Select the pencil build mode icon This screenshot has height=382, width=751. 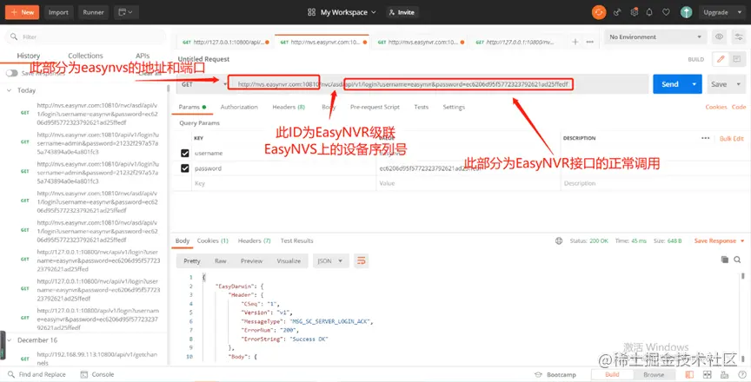coord(721,59)
